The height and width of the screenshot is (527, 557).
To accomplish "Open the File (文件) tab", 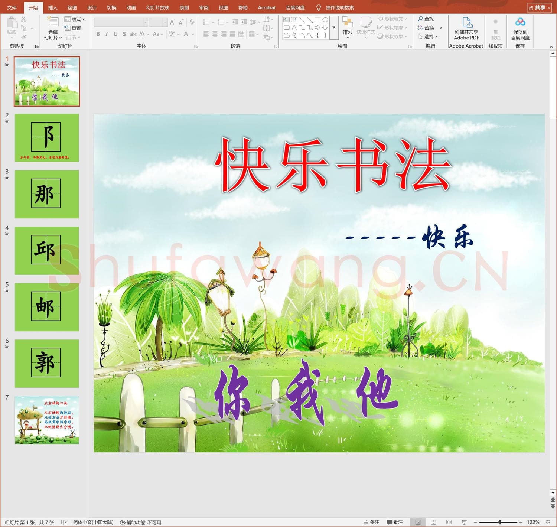I will pyautogui.click(x=12, y=7).
